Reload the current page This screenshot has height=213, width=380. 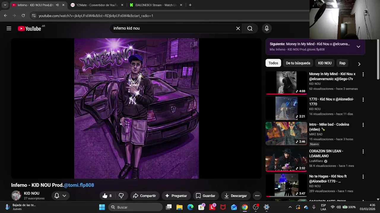[x=23, y=16]
